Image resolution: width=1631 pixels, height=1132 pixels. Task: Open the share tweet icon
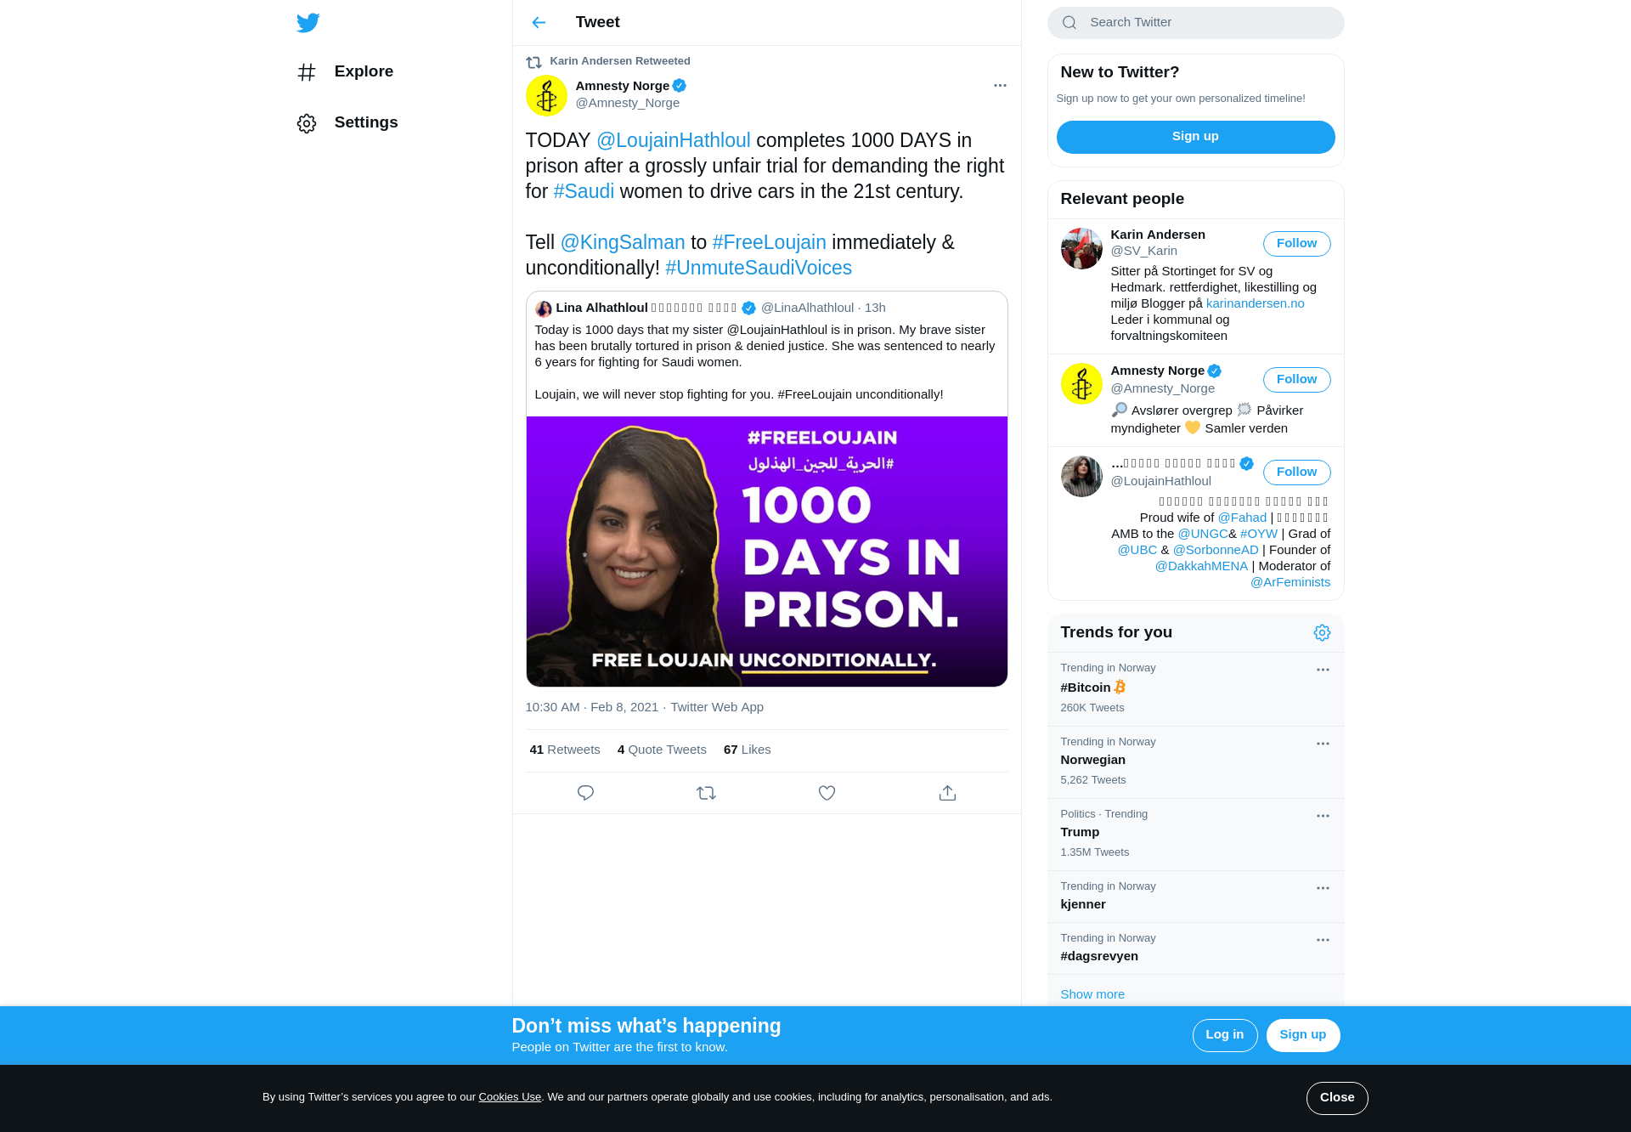947,793
